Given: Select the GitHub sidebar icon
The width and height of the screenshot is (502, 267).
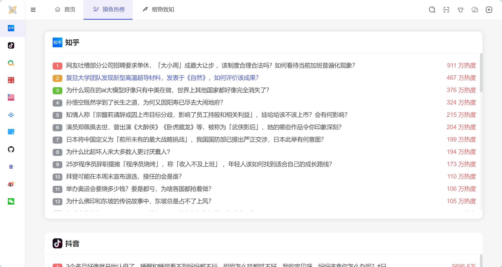Looking at the screenshot, I should pyautogui.click(x=11, y=149).
